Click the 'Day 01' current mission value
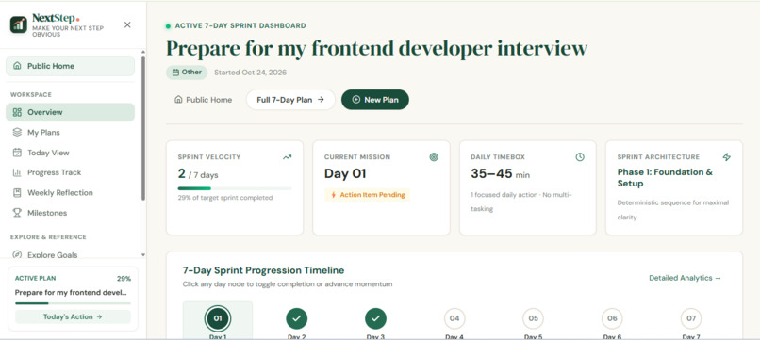Viewport: 760px width, 340px height. coord(345,174)
